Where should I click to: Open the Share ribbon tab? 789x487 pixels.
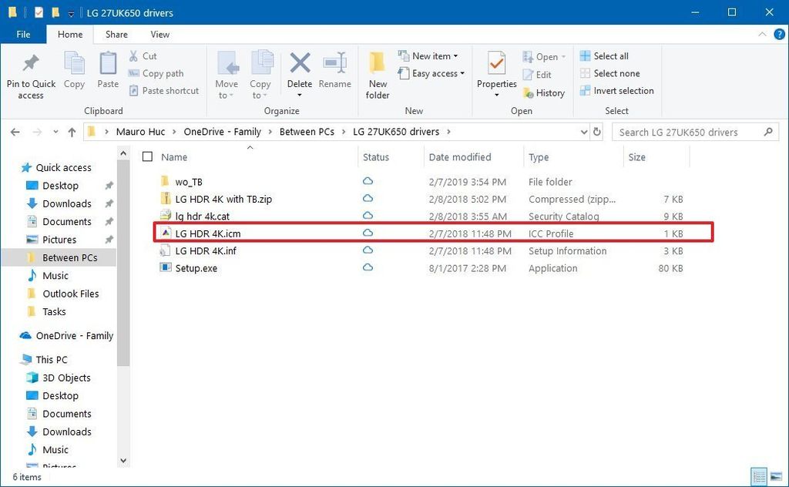click(x=116, y=34)
